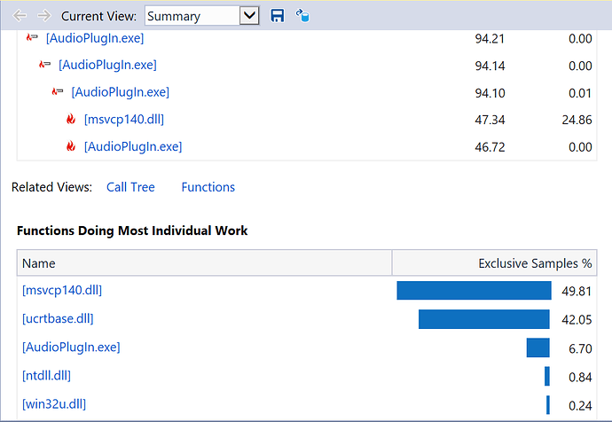Click the 0.24 value for win32u.dll
Viewport: 612px width, 422px height.
[x=580, y=406]
